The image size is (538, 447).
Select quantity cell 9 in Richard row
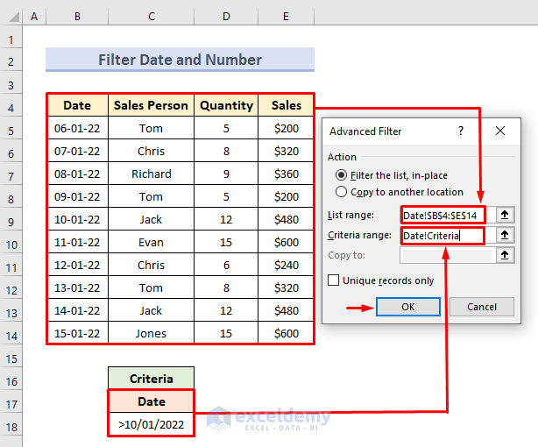(226, 174)
